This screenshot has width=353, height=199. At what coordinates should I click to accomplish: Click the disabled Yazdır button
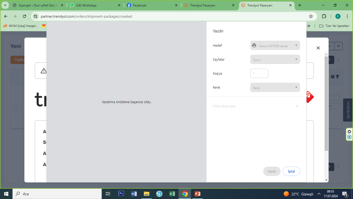click(272, 171)
